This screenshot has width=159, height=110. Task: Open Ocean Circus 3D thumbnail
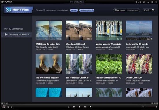[x=139, y=64]
